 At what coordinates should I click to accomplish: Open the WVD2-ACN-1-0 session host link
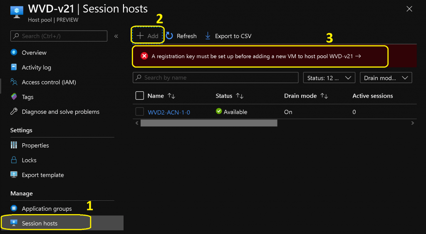[x=169, y=112]
